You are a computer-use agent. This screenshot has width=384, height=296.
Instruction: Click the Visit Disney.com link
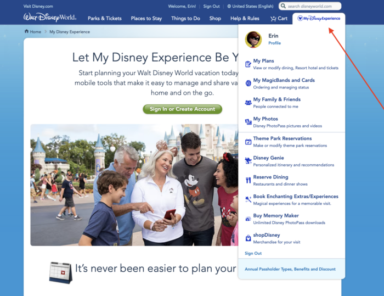click(x=38, y=7)
